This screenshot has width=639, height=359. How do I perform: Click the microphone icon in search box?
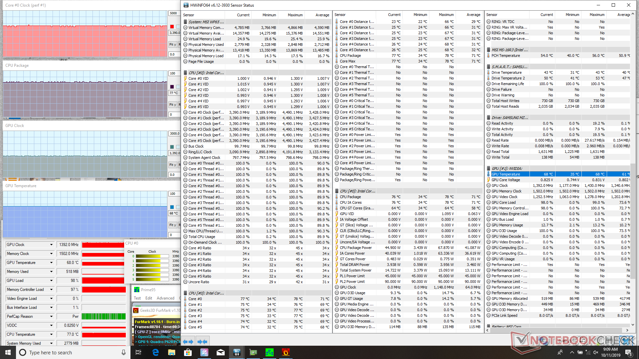click(123, 352)
